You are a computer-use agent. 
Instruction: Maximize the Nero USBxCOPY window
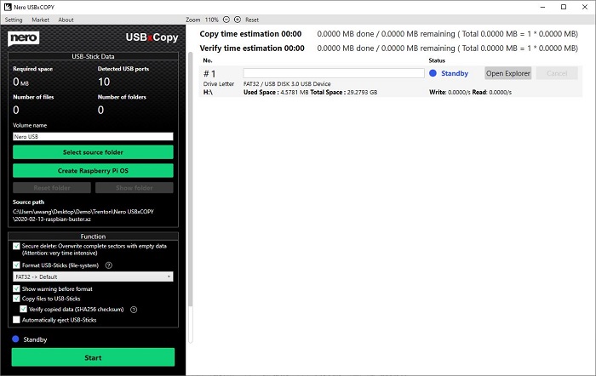(564, 7)
